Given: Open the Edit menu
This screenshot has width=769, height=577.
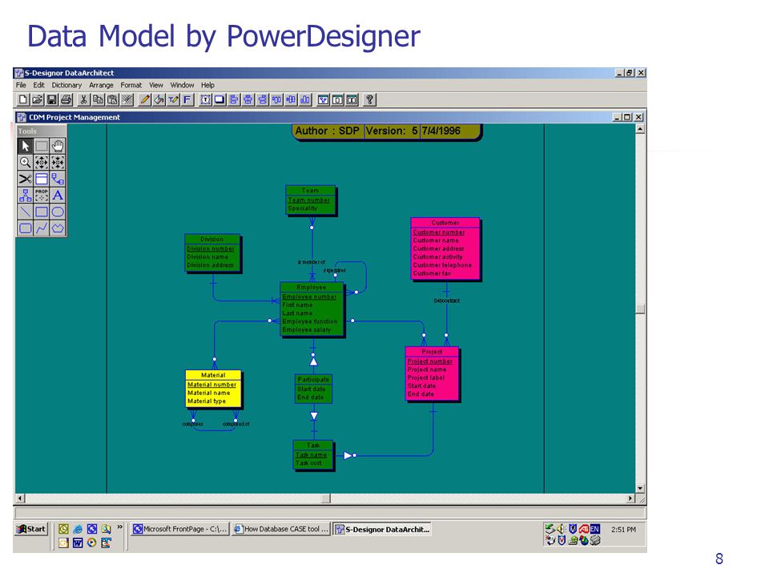Looking at the screenshot, I should (38, 85).
